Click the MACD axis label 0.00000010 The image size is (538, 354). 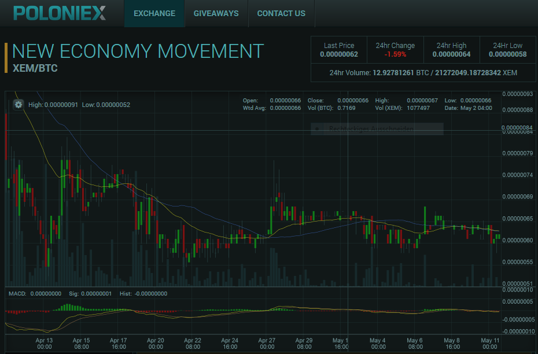[517, 290]
